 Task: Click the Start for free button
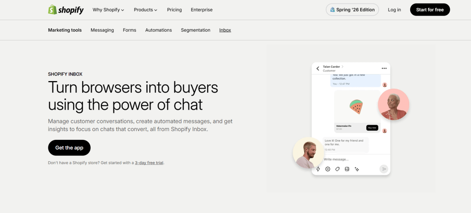pos(430,10)
